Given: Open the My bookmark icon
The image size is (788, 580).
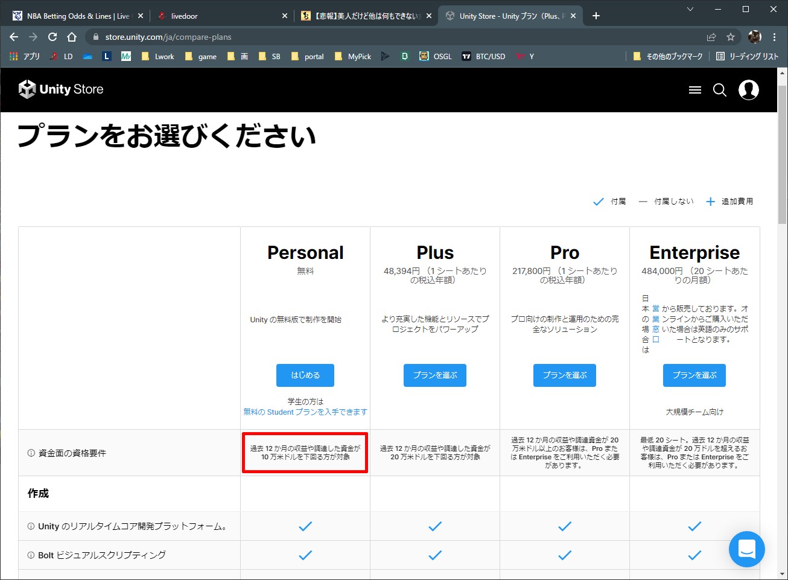Looking at the screenshot, I should (x=126, y=56).
